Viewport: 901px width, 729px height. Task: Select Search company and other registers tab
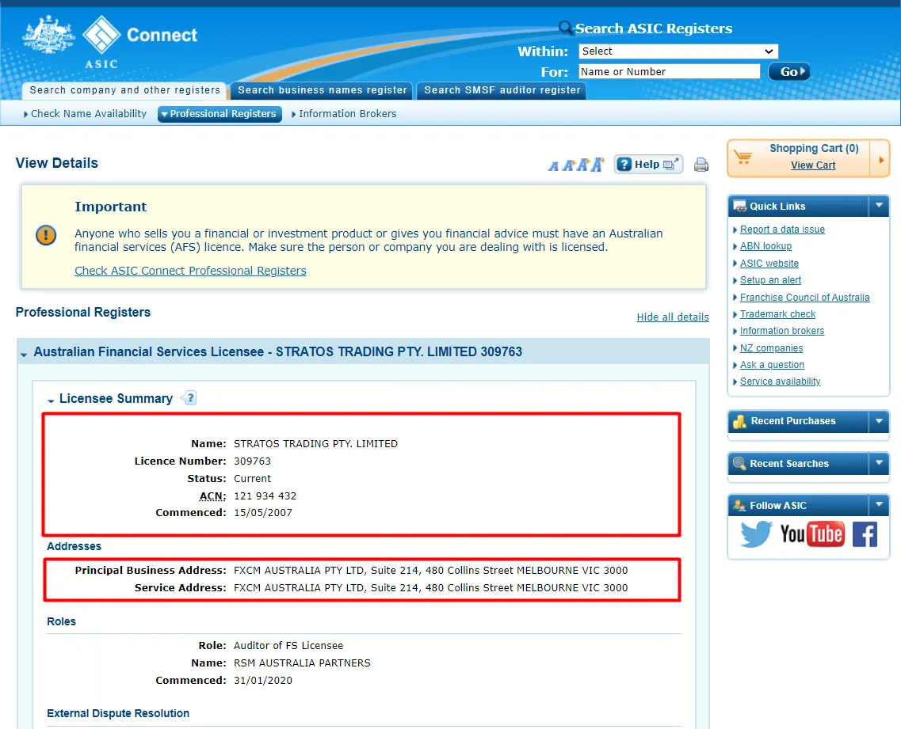pos(124,90)
